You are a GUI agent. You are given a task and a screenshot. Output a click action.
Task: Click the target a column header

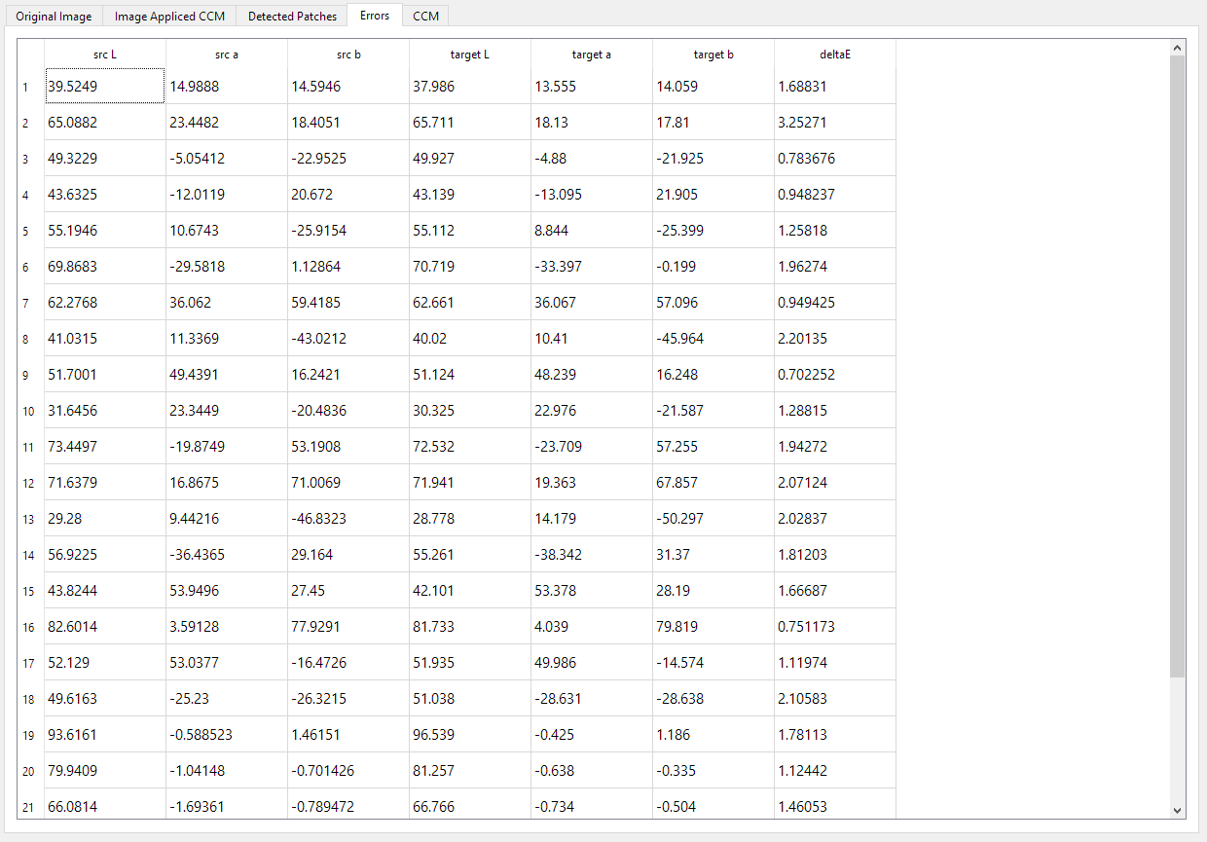(592, 55)
